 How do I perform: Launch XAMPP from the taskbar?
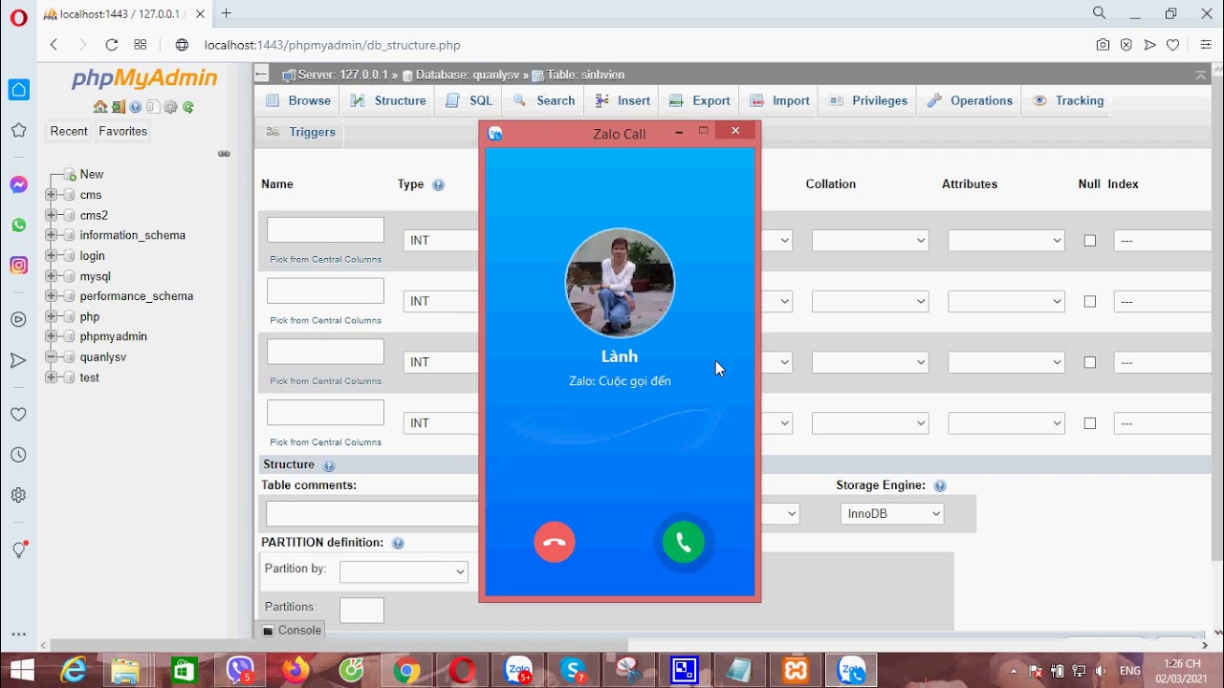click(x=796, y=670)
